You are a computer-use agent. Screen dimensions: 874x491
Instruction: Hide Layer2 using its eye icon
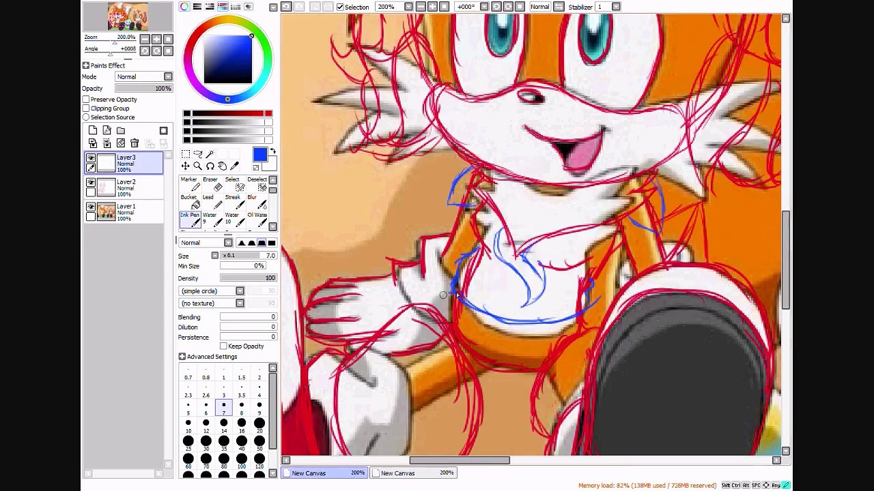[x=91, y=183]
